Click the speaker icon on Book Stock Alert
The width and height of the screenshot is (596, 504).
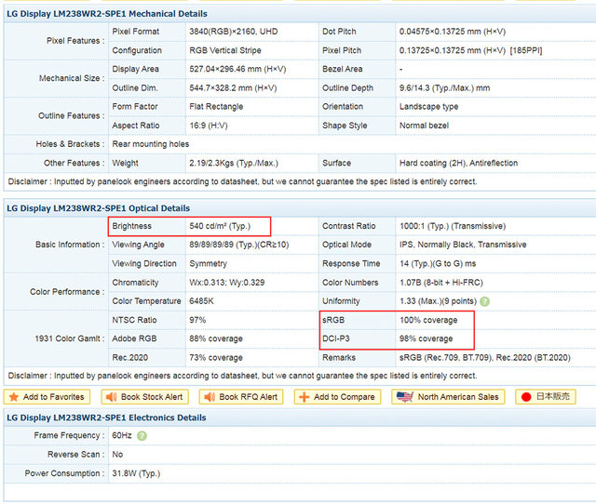[x=112, y=397]
